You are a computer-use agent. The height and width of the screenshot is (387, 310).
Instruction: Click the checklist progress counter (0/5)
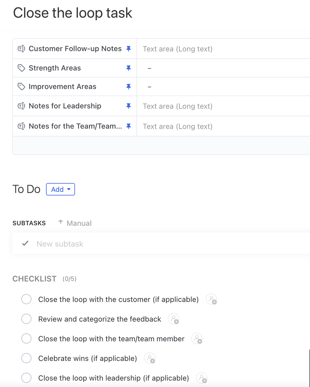point(69,279)
